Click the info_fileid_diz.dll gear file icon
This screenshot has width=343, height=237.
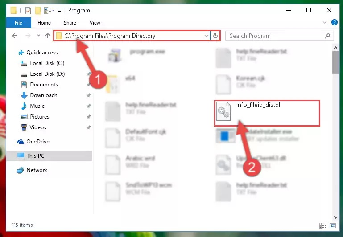223,111
